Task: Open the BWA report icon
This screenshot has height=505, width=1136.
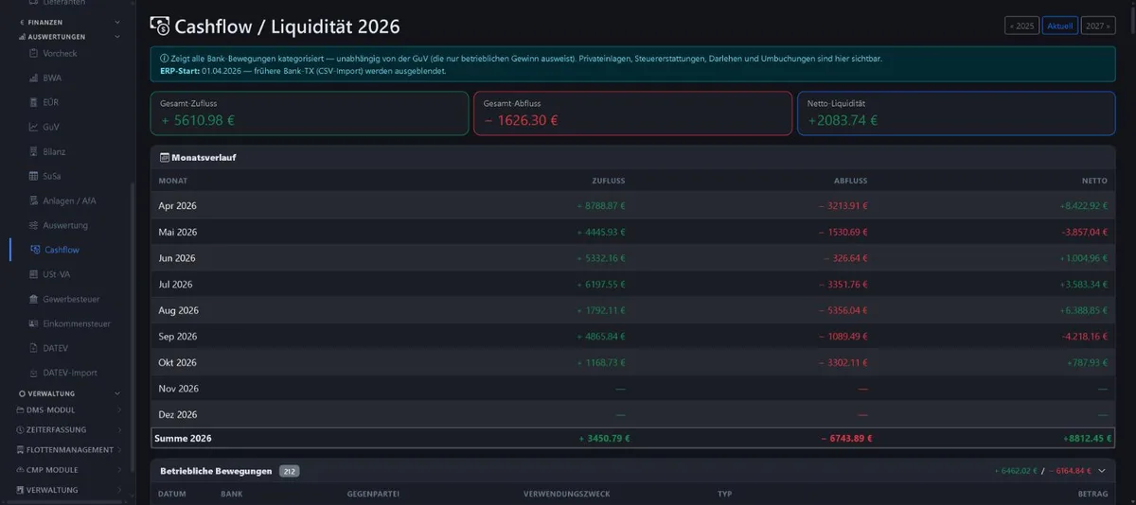Action: pyautogui.click(x=33, y=78)
